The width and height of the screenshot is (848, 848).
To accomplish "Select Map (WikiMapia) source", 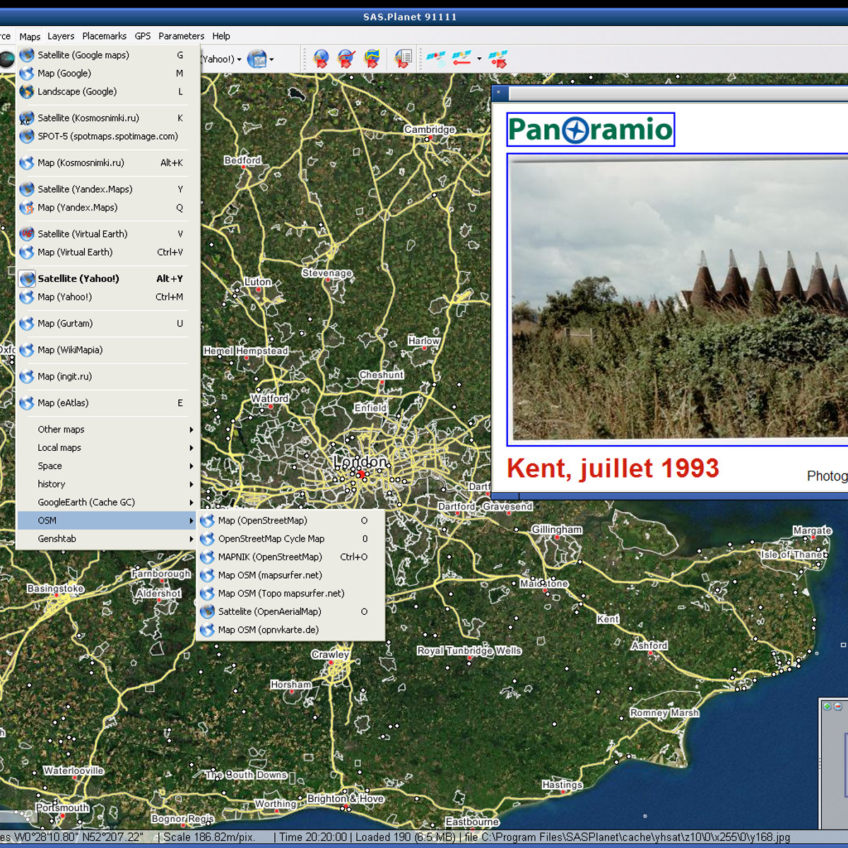I will point(108,350).
